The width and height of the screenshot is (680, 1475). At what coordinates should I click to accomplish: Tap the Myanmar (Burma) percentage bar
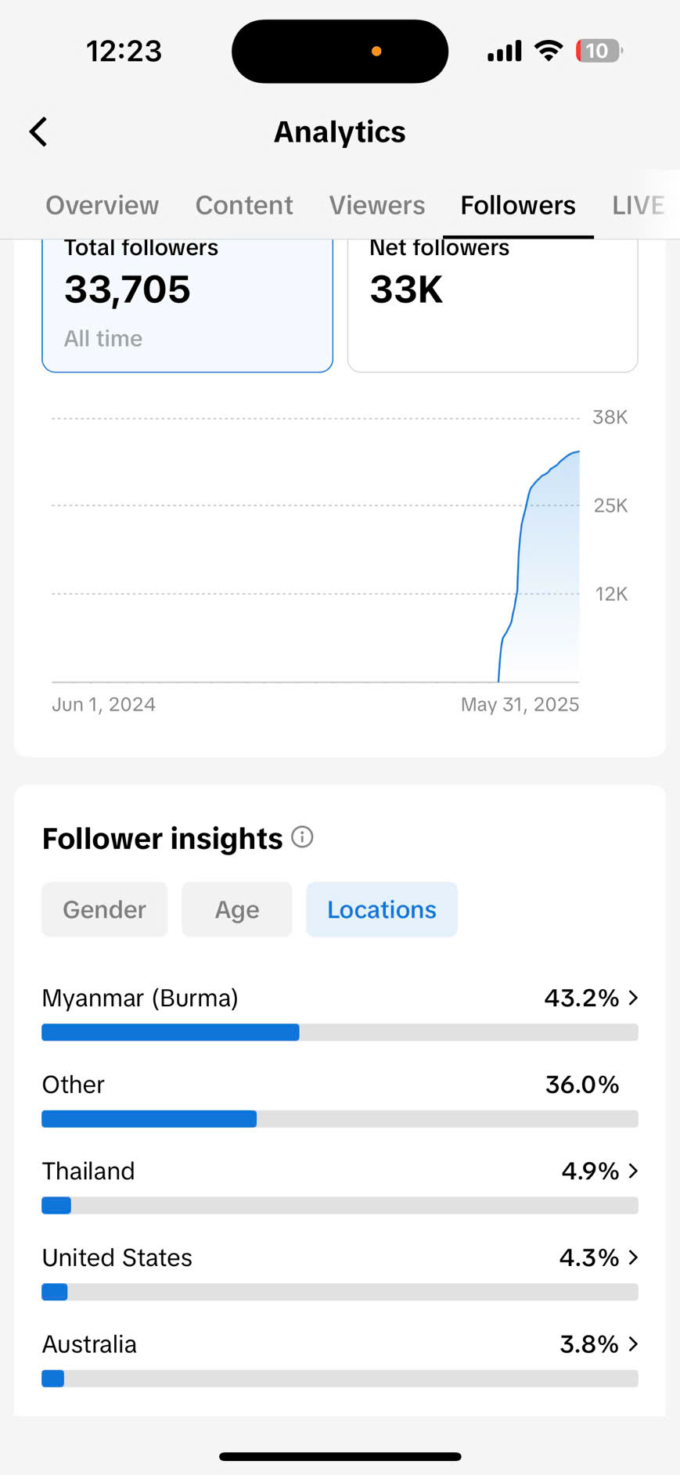[340, 1032]
